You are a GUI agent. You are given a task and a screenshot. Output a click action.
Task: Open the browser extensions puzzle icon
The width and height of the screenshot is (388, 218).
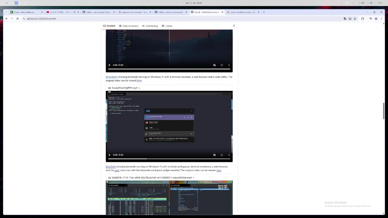pos(363,18)
